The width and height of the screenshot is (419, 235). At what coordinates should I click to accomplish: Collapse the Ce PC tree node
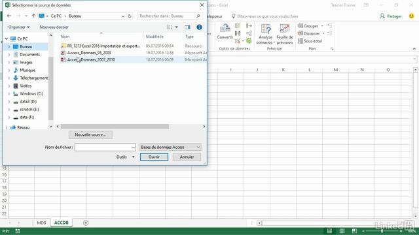point(6,39)
